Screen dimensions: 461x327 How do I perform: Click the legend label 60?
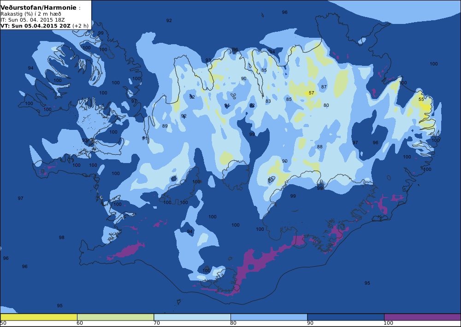[80, 323]
